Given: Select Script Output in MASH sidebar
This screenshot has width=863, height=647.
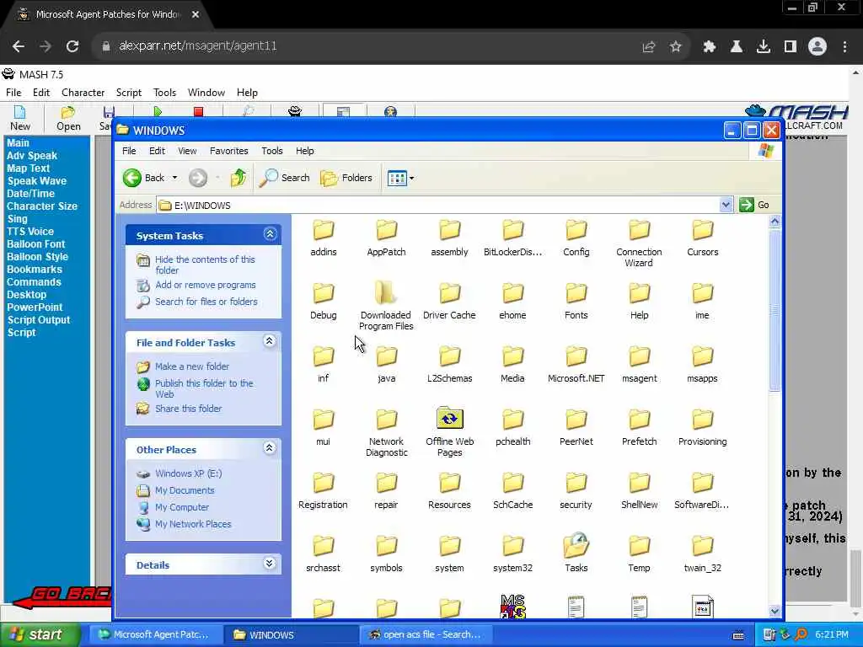Looking at the screenshot, I should pos(39,320).
